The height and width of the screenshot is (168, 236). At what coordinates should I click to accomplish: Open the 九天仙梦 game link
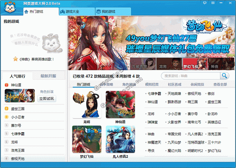174,142
